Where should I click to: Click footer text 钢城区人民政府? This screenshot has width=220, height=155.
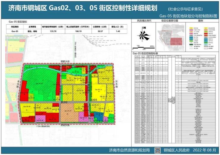pos(177,150)
